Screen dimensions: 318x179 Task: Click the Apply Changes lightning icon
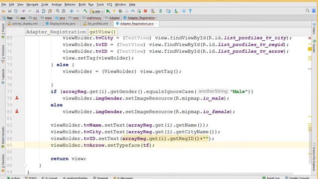[x=114, y=11]
